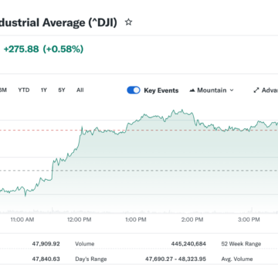Image resolution: width=278 pixels, height=278 pixels.
Task: Select the All time range
Action: point(80,90)
